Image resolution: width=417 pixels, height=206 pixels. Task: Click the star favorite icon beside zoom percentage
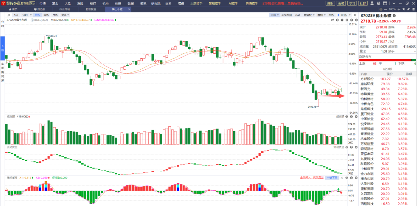[x=404, y=9]
